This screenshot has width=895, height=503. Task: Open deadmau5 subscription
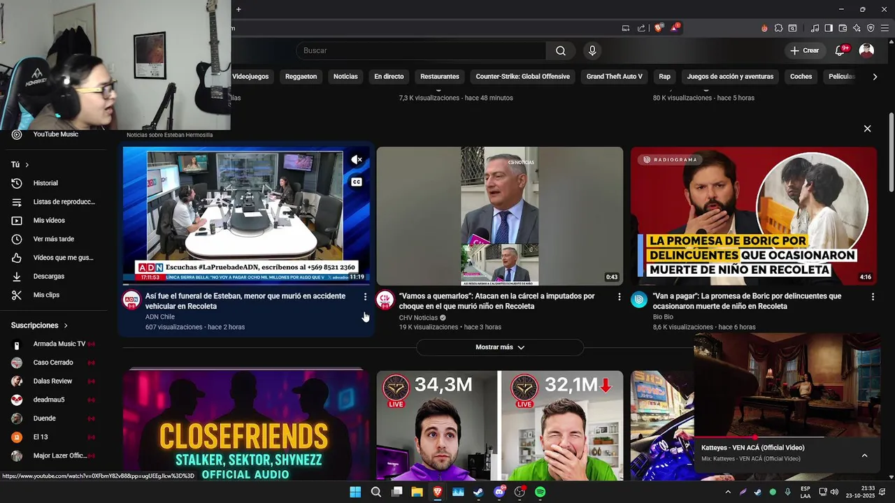55,400
